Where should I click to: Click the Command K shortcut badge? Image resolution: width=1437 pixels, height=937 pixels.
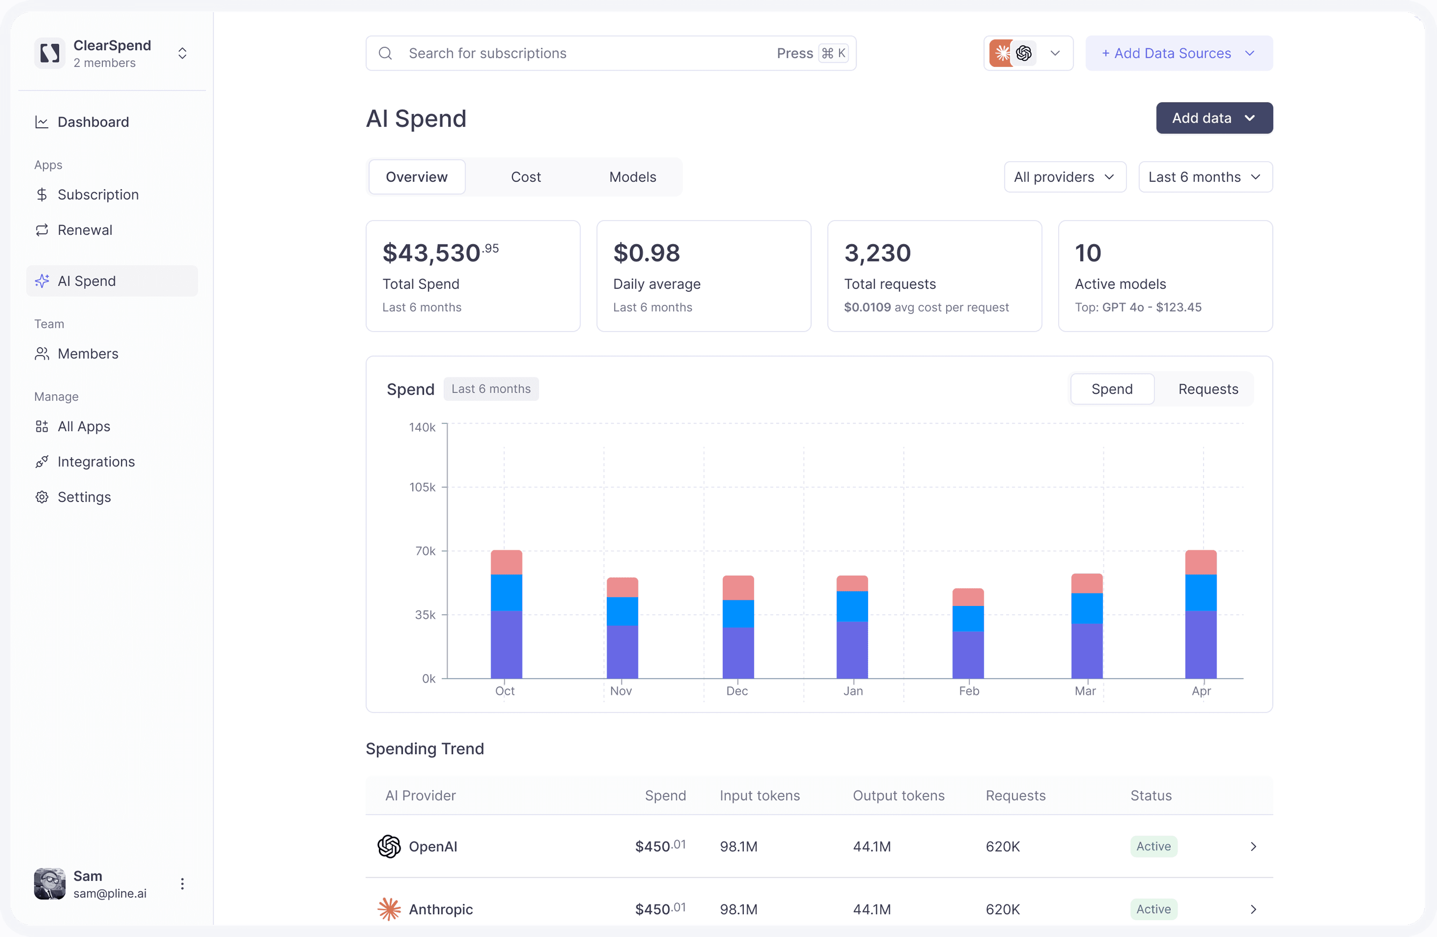point(833,53)
